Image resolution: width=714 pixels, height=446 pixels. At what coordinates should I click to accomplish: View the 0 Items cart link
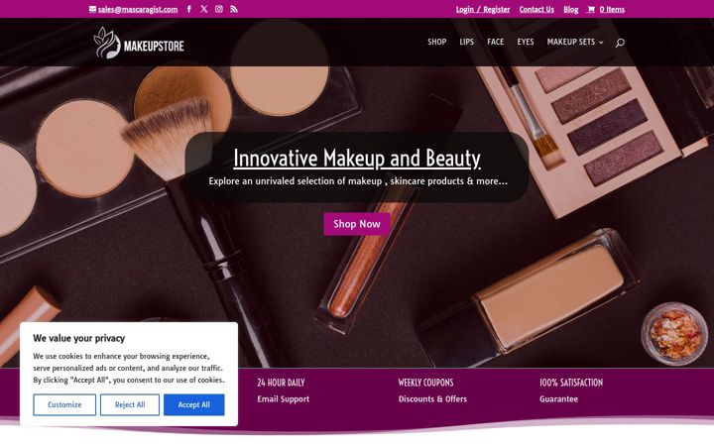[x=612, y=9]
